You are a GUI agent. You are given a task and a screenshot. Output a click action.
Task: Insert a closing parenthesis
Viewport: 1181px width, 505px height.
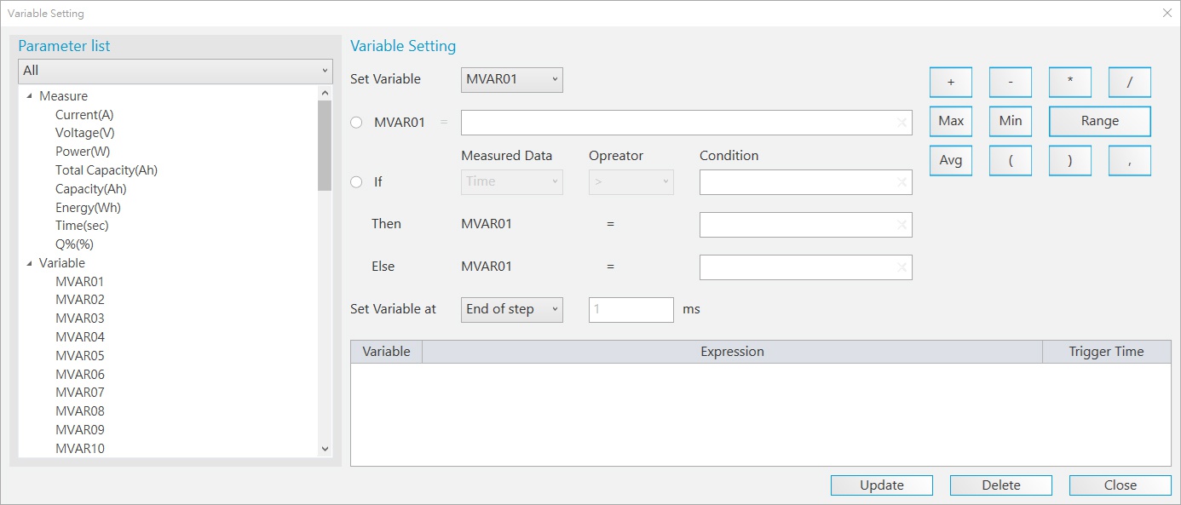pos(1069,160)
